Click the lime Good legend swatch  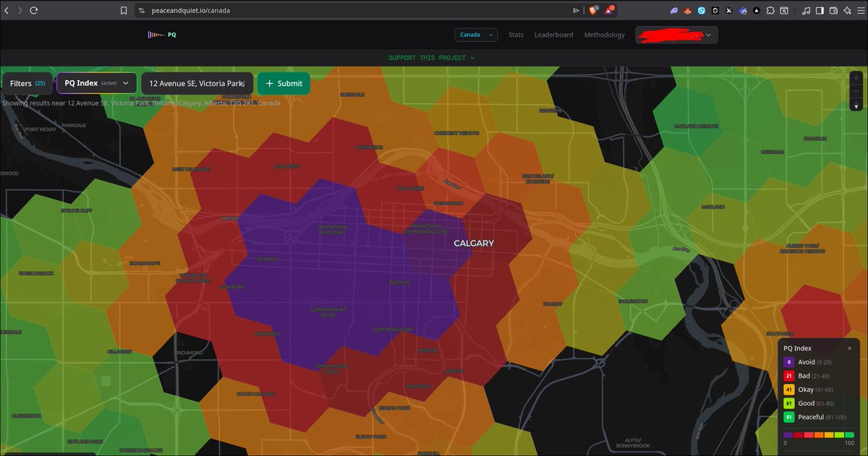coord(789,403)
